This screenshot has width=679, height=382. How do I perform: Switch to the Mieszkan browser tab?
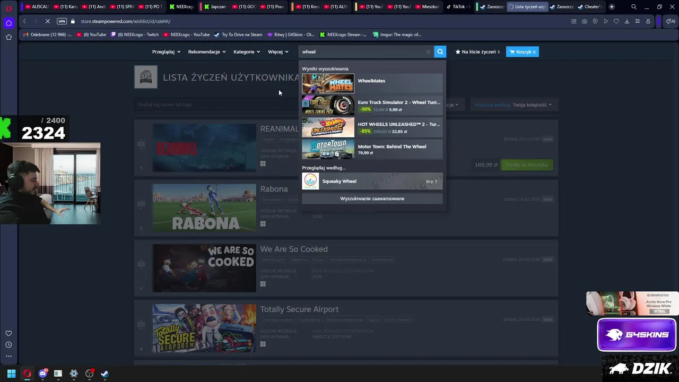coord(427,7)
